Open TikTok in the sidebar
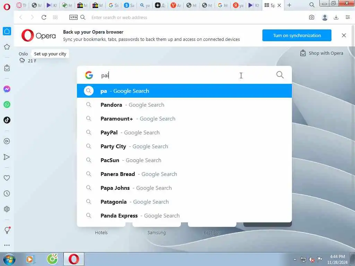This screenshot has width=355, height=266. click(7, 120)
